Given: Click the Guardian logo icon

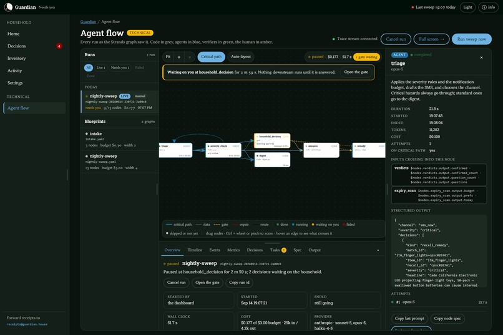Looking at the screenshot, I should [8, 7].
